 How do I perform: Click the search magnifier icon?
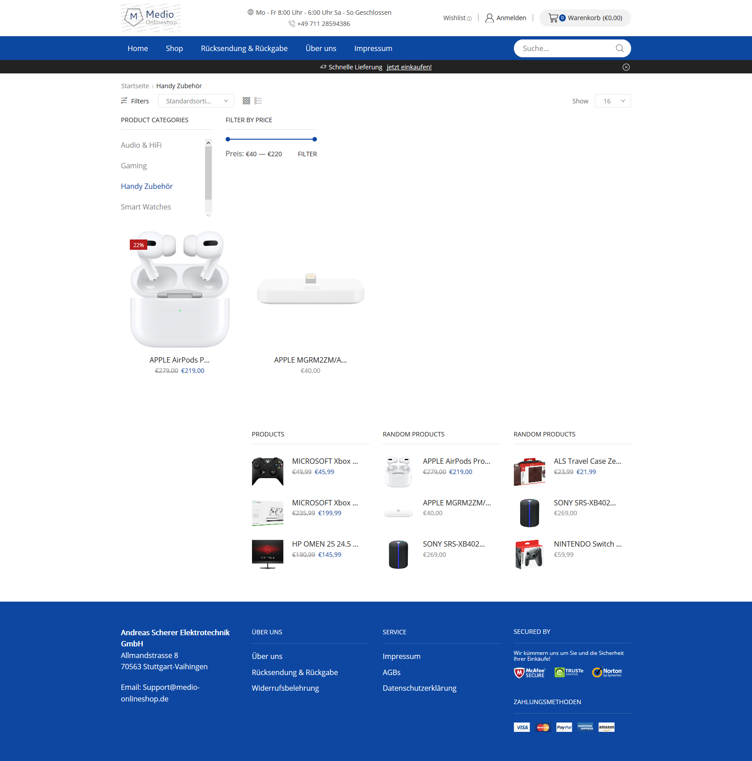pyautogui.click(x=620, y=48)
